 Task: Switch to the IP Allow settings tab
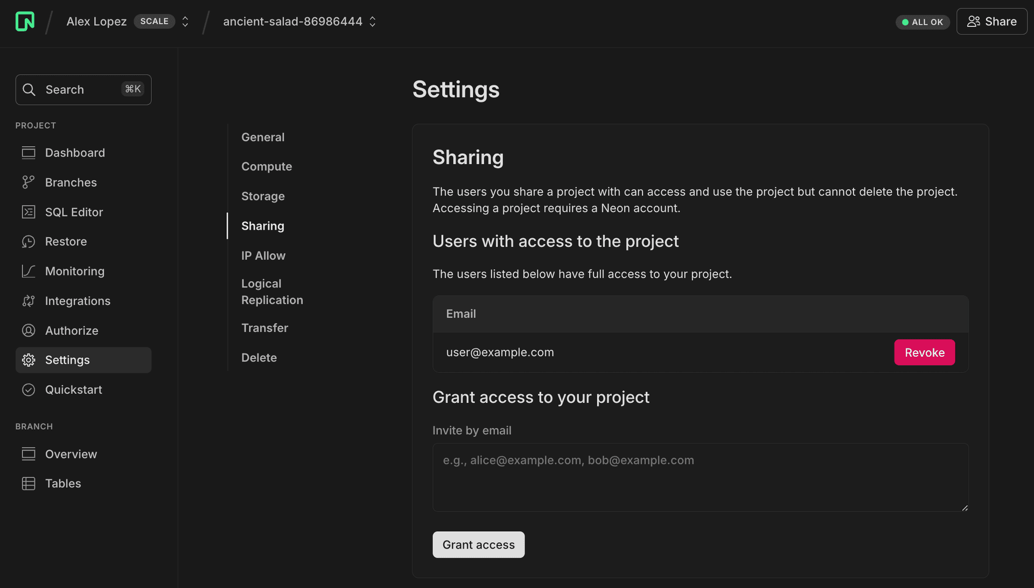pos(263,256)
